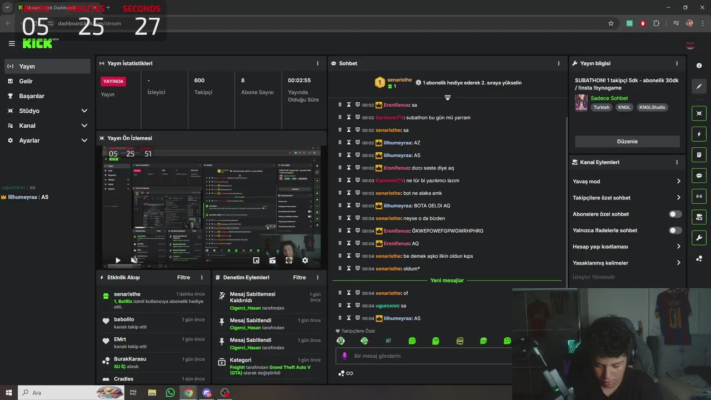This screenshot has height=400, width=711.
Task: Collapse the pinned leaderboard arrow in chat
Action: (447, 98)
